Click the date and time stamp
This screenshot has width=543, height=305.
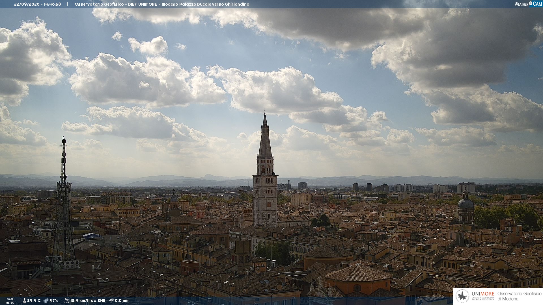[38, 4]
